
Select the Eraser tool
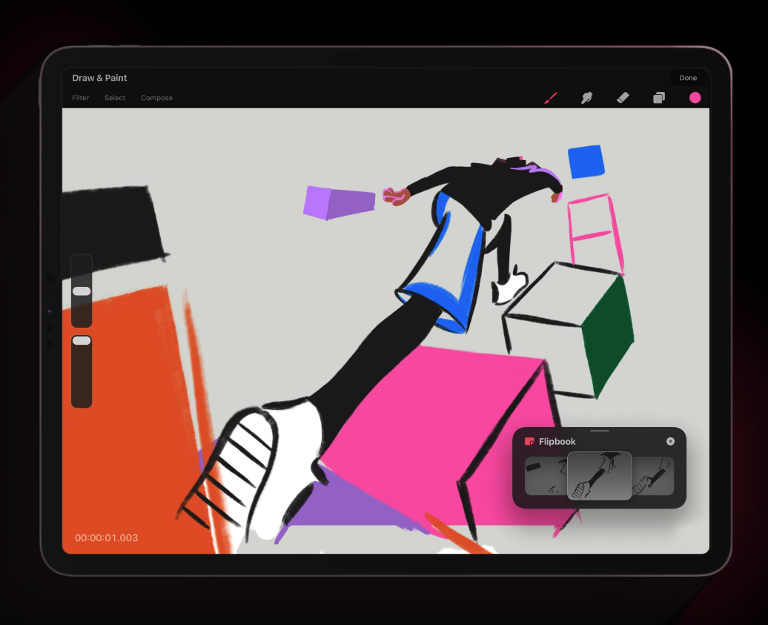point(623,98)
